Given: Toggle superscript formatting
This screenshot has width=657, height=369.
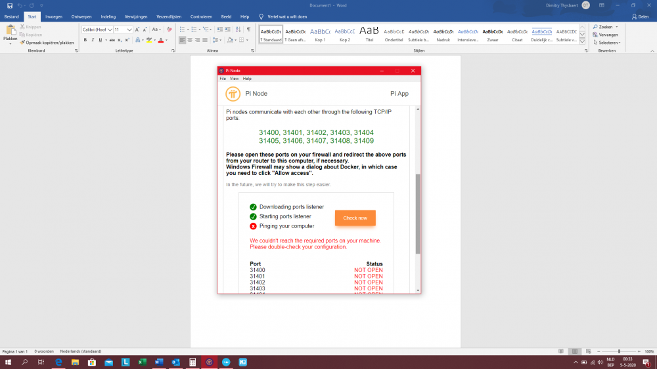Looking at the screenshot, I should click(x=127, y=40).
